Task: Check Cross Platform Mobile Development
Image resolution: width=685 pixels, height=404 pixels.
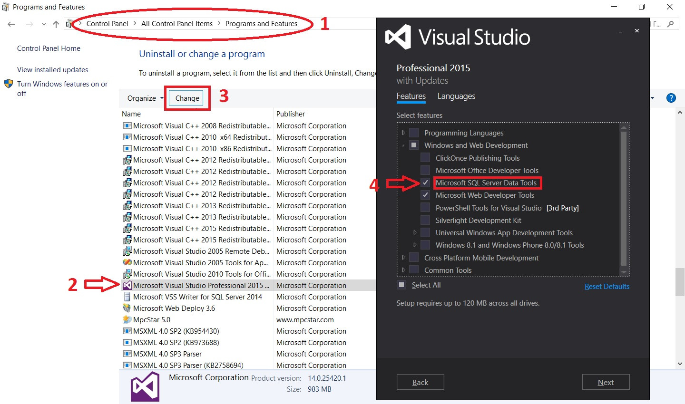Action: click(x=414, y=257)
